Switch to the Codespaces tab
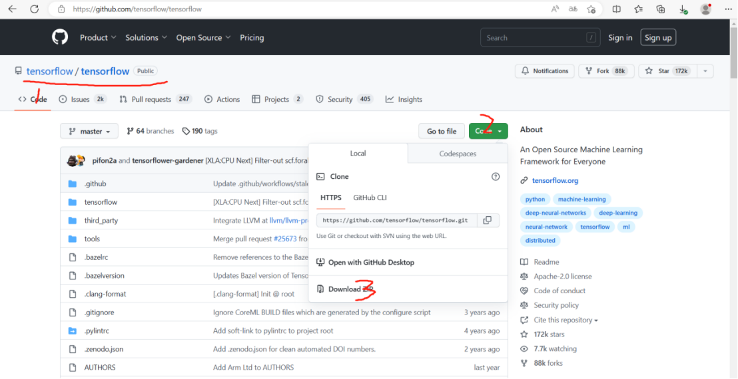This screenshot has height=379, width=738. (458, 154)
